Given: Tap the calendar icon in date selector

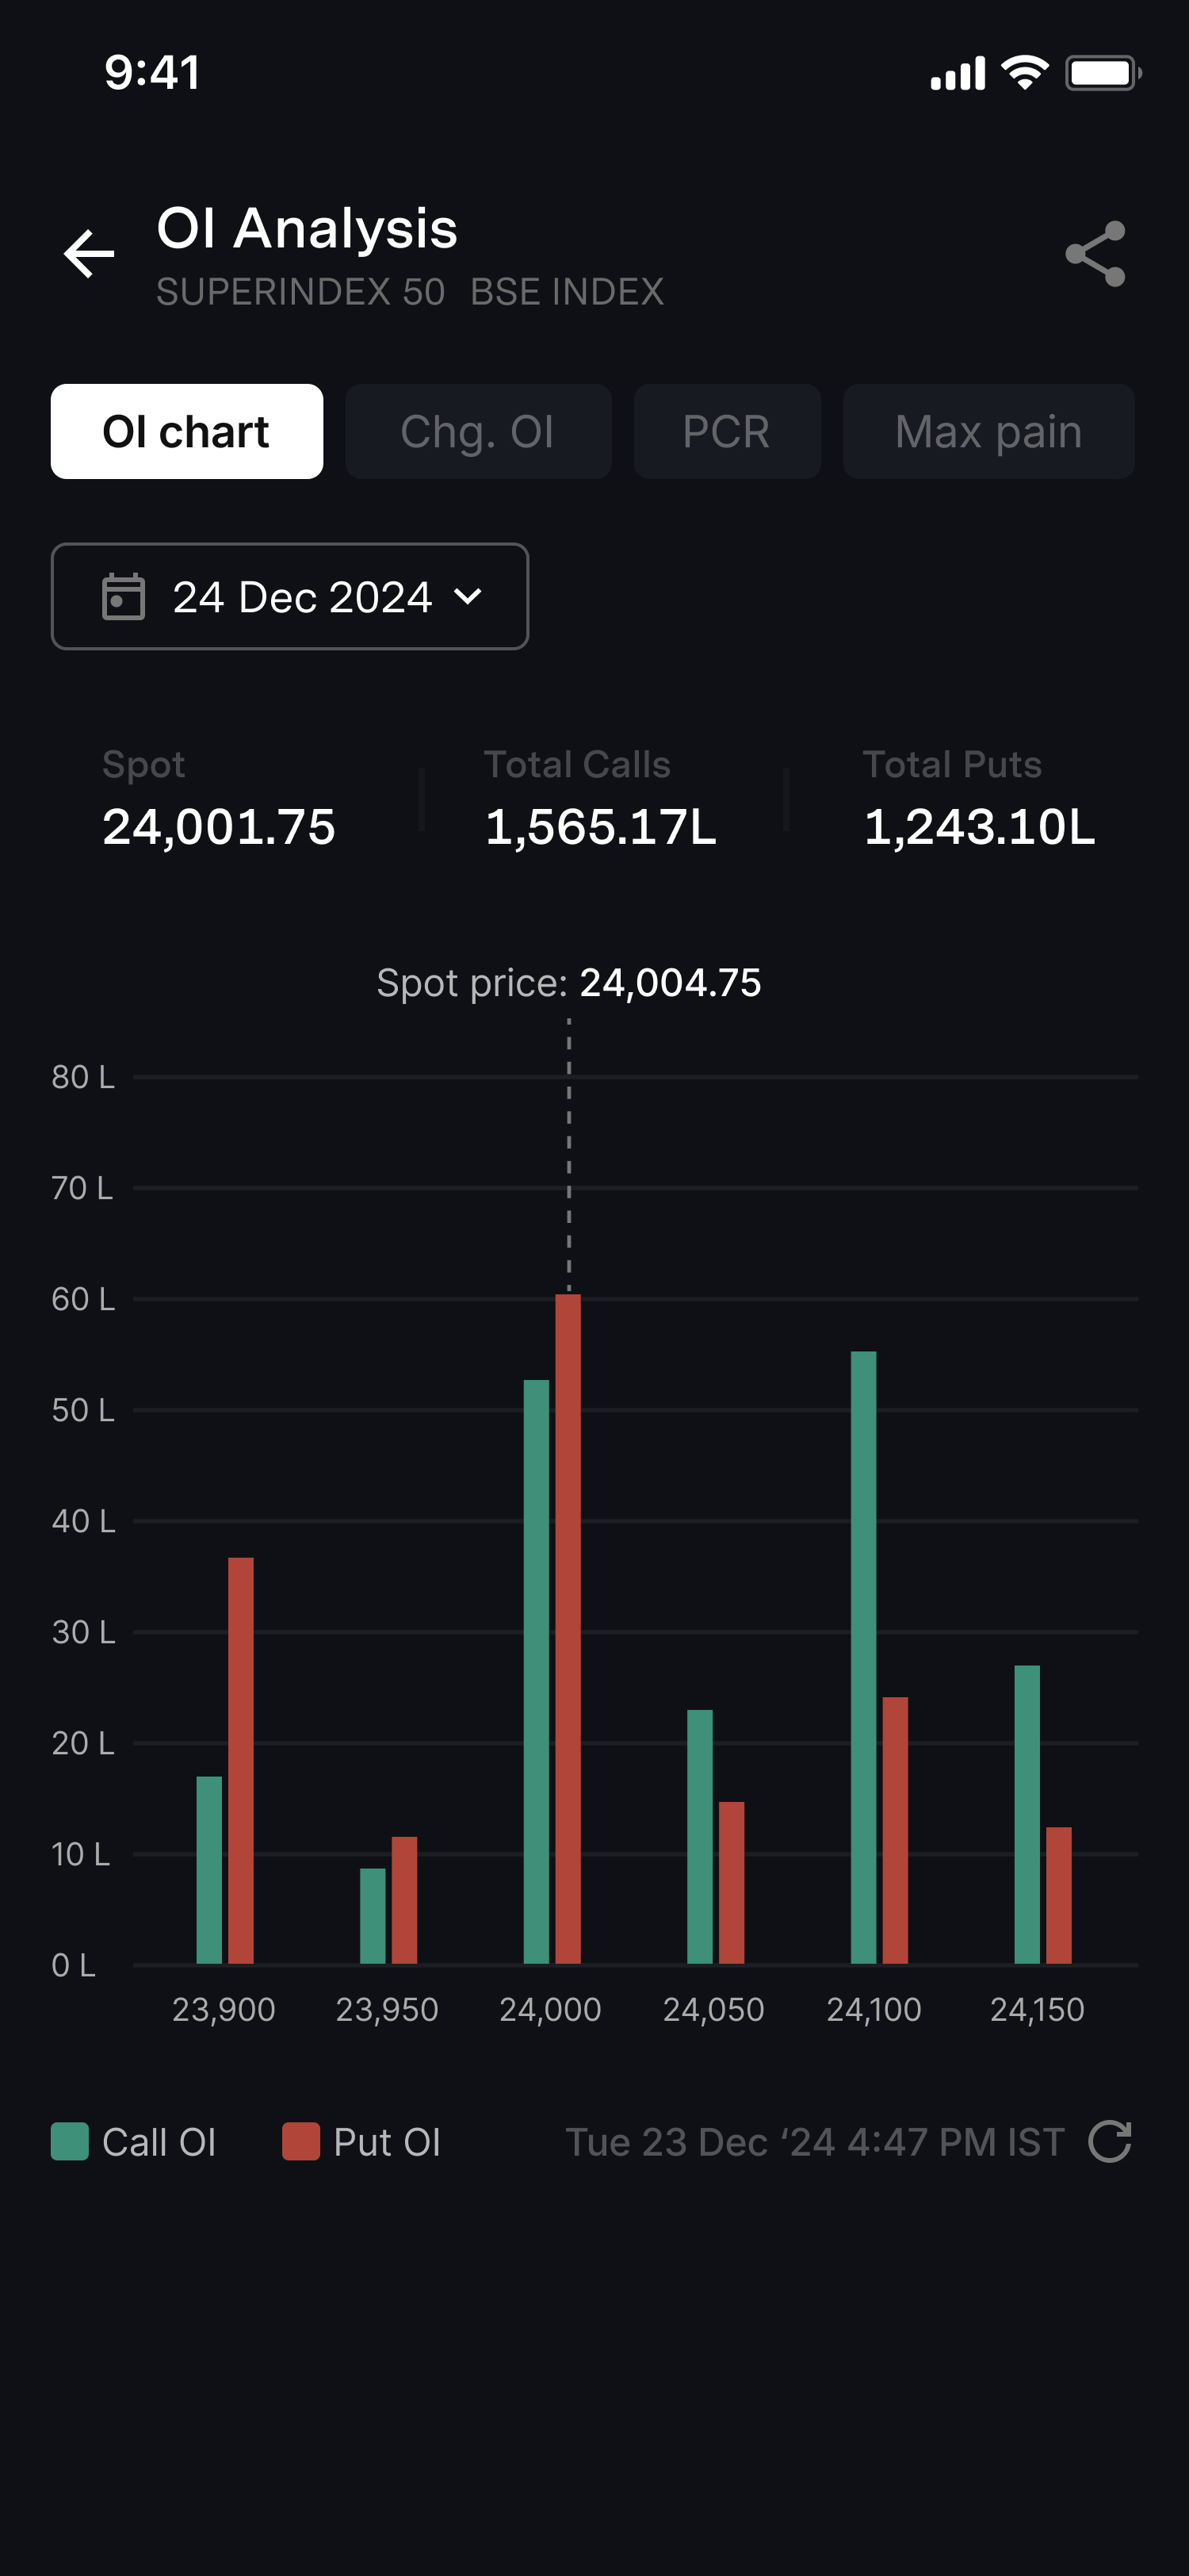Looking at the screenshot, I should click(x=124, y=597).
